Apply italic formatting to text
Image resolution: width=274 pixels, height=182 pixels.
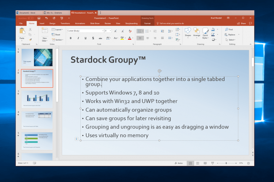pyautogui.click(x=78, y=38)
